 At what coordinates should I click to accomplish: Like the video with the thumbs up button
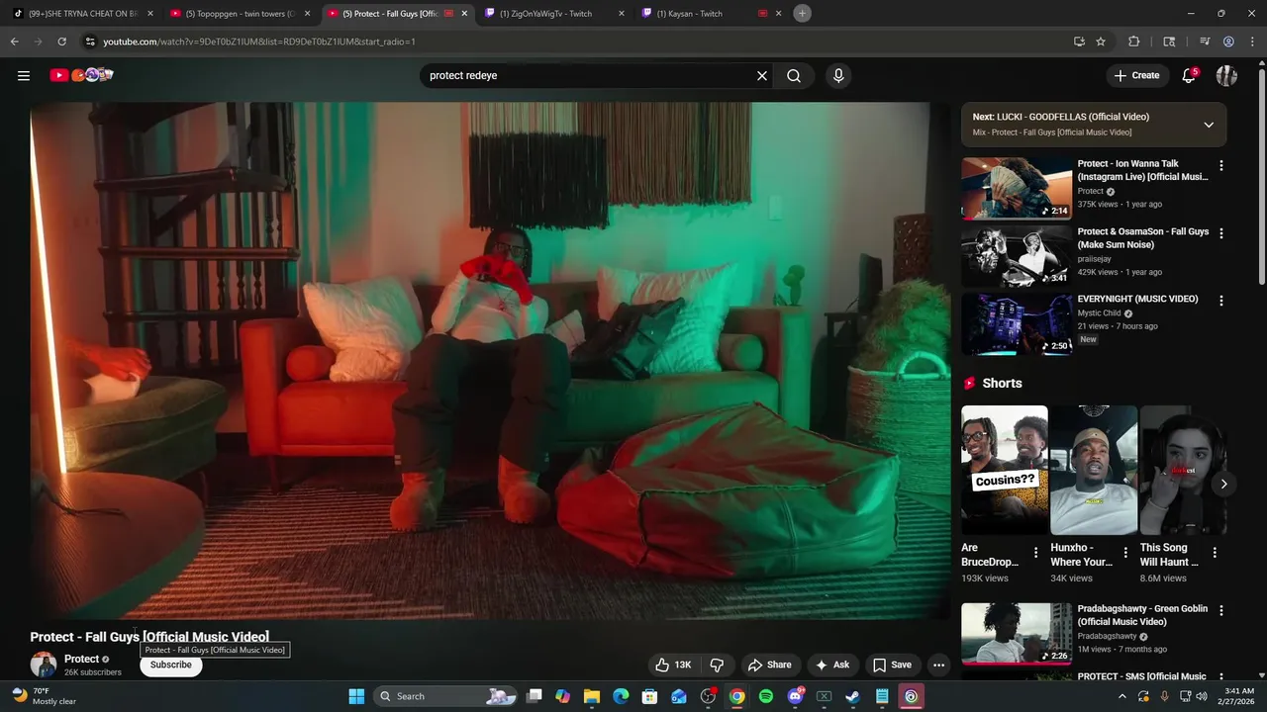tap(672, 665)
